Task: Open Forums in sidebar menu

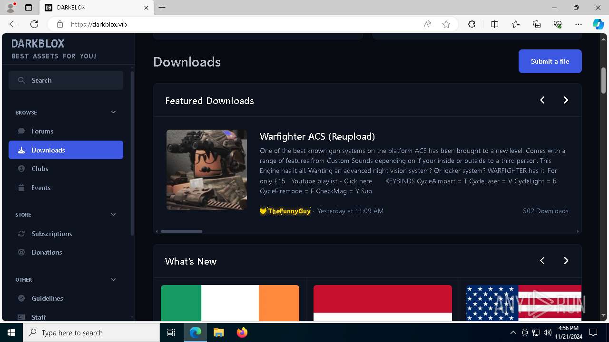Action: point(66,131)
